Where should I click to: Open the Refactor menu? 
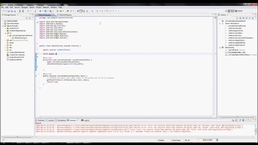click(x=46, y=7)
